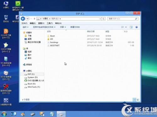Open the View menu
The width and height of the screenshot is (157, 117).
[x=41, y=23]
